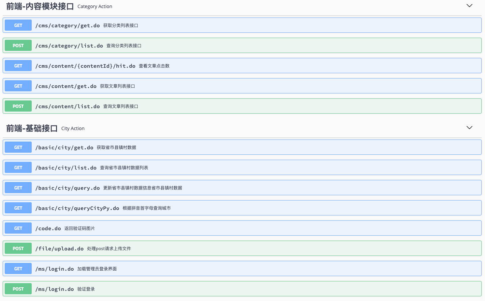Image resolution: width=485 pixels, height=301 pixels.
Task: Click description 返回验证码图片
Action: tap(80, 229)
